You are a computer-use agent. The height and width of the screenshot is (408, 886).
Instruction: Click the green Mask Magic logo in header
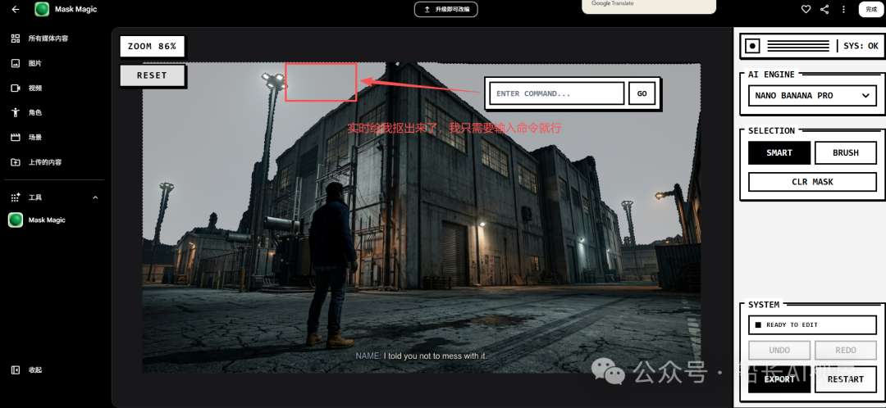coord(42,9)
